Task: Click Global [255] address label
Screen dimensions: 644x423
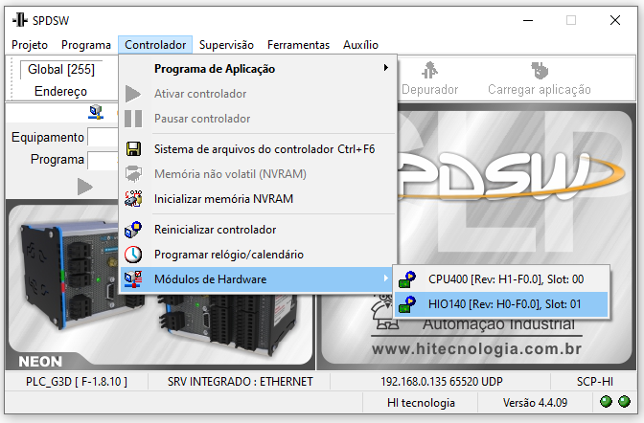Action: click(61, 69)
